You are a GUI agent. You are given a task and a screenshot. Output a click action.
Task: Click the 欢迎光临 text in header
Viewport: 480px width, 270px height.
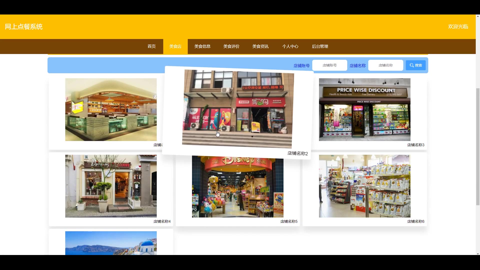point(458,26)
